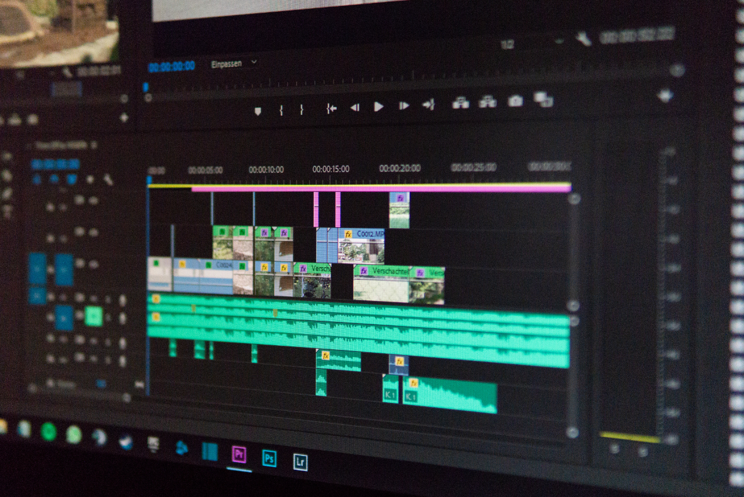Click the Go to In point icon
Screen dimensions: 744x497
(331, 108)
